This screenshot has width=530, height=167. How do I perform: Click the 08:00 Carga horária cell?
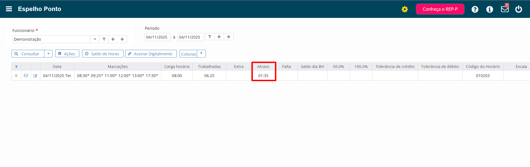[177, 76]
